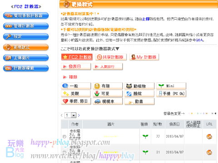Choose the 一般 category
Image resolution: width=218 pixels, height=163 pixels.
(x=76, y=86)
